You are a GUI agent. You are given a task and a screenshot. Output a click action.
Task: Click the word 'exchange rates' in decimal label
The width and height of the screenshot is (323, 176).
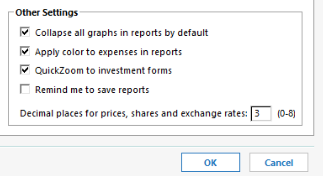[214, 113]
